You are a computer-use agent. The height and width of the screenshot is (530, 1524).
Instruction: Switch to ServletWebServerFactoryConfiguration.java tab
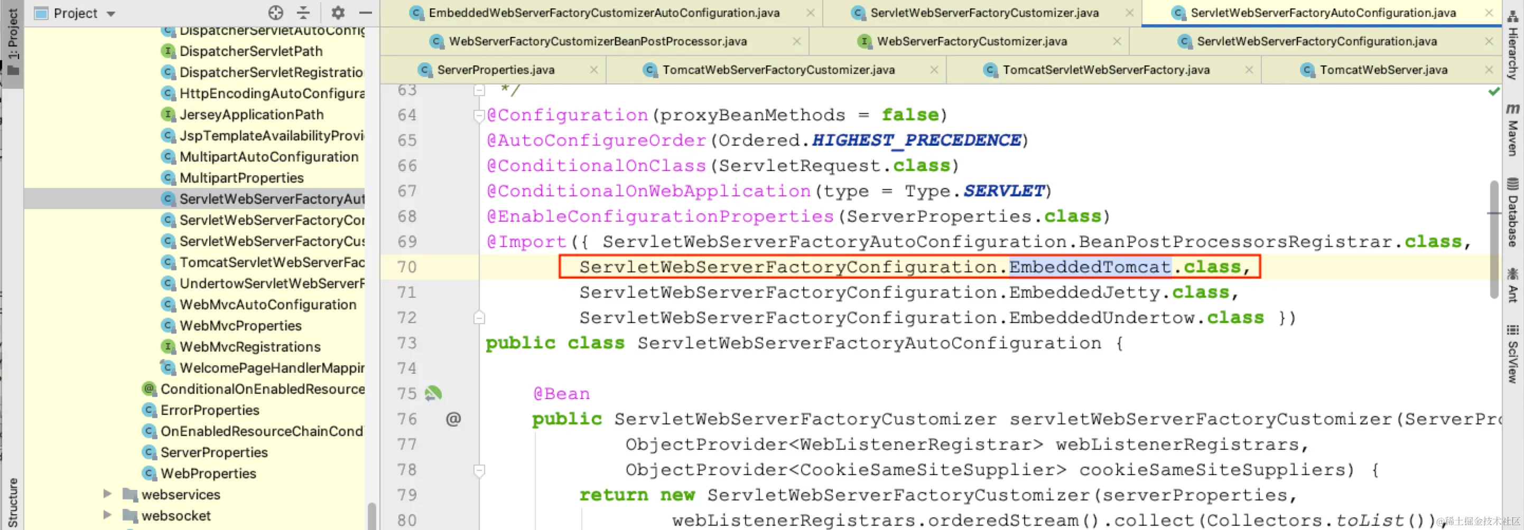pos(1316,41)
